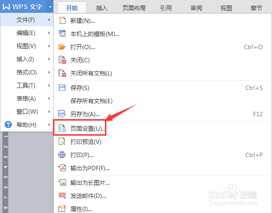
Task: Expand the 窗口(W) submenu arrow
Action: [x=49, y=111]
